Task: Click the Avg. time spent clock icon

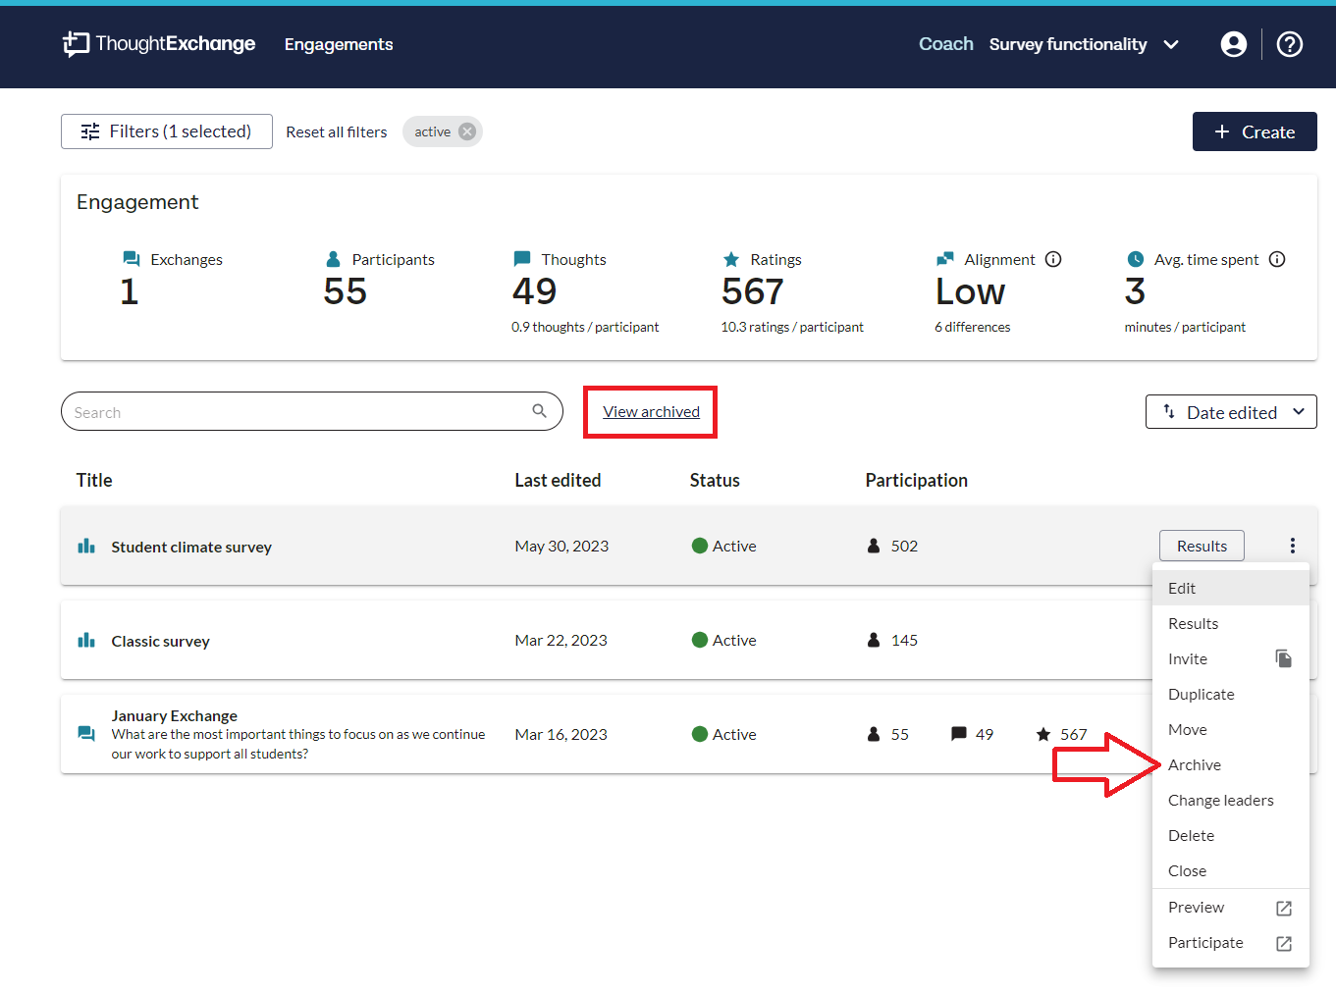Action: point(1136,259)
